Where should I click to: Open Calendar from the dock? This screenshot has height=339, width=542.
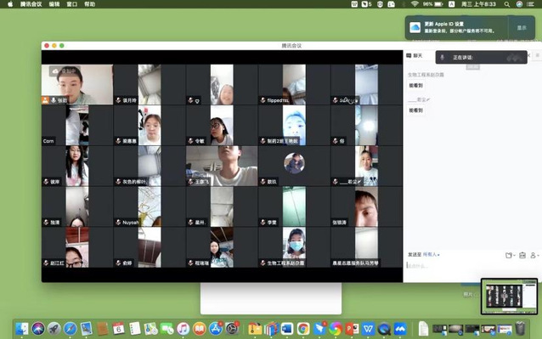click(119, 329)
